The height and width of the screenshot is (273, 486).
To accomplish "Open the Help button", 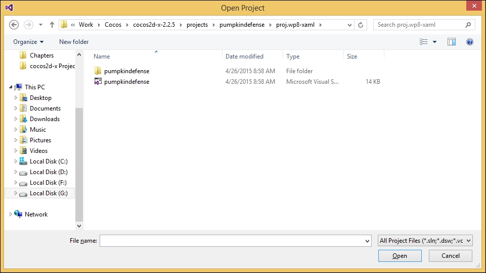I will [x=470, y=42].
